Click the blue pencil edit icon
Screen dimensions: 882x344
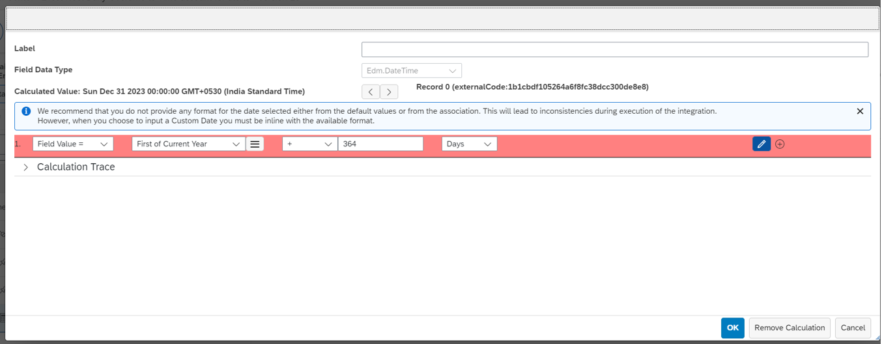point(761,144)
